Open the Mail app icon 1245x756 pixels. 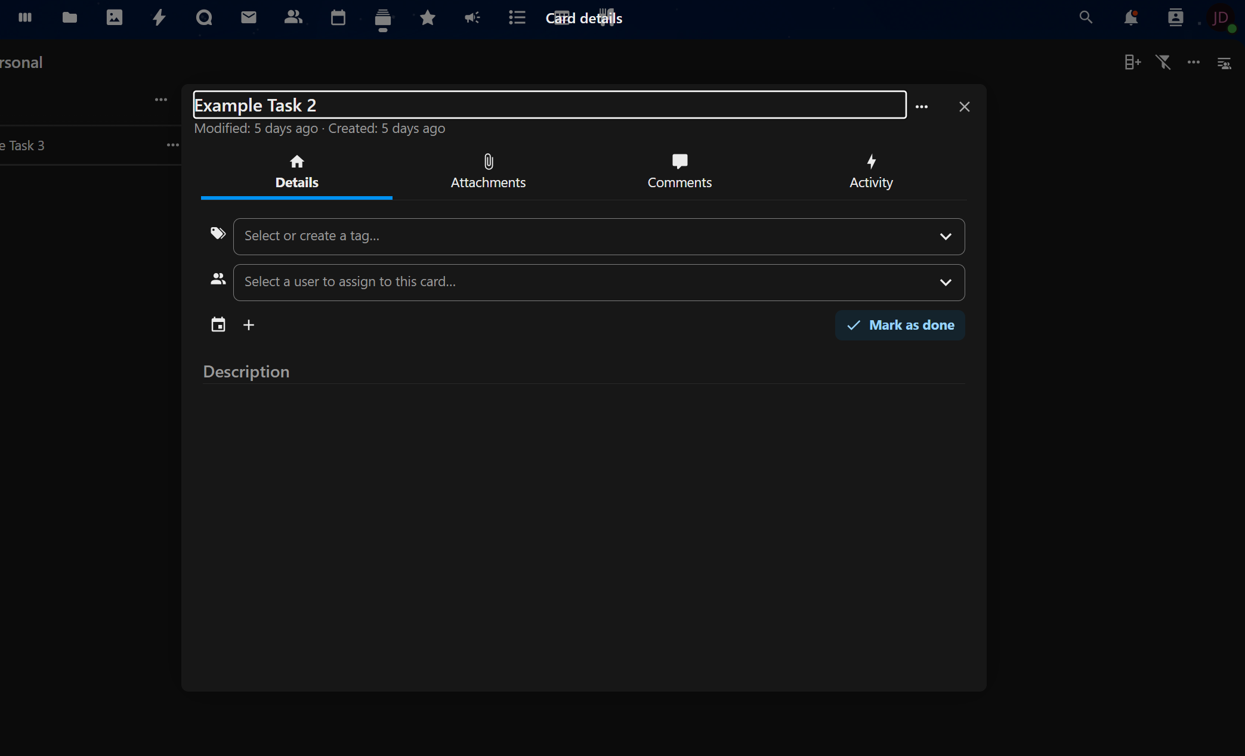tap(249, 18)
